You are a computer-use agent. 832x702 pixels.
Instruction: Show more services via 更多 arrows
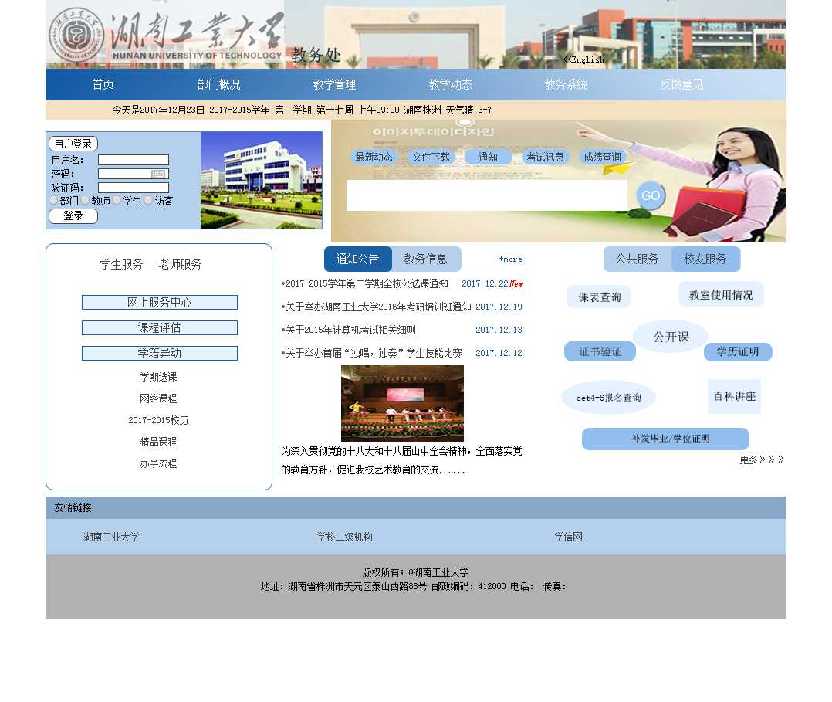click(761, 460)
